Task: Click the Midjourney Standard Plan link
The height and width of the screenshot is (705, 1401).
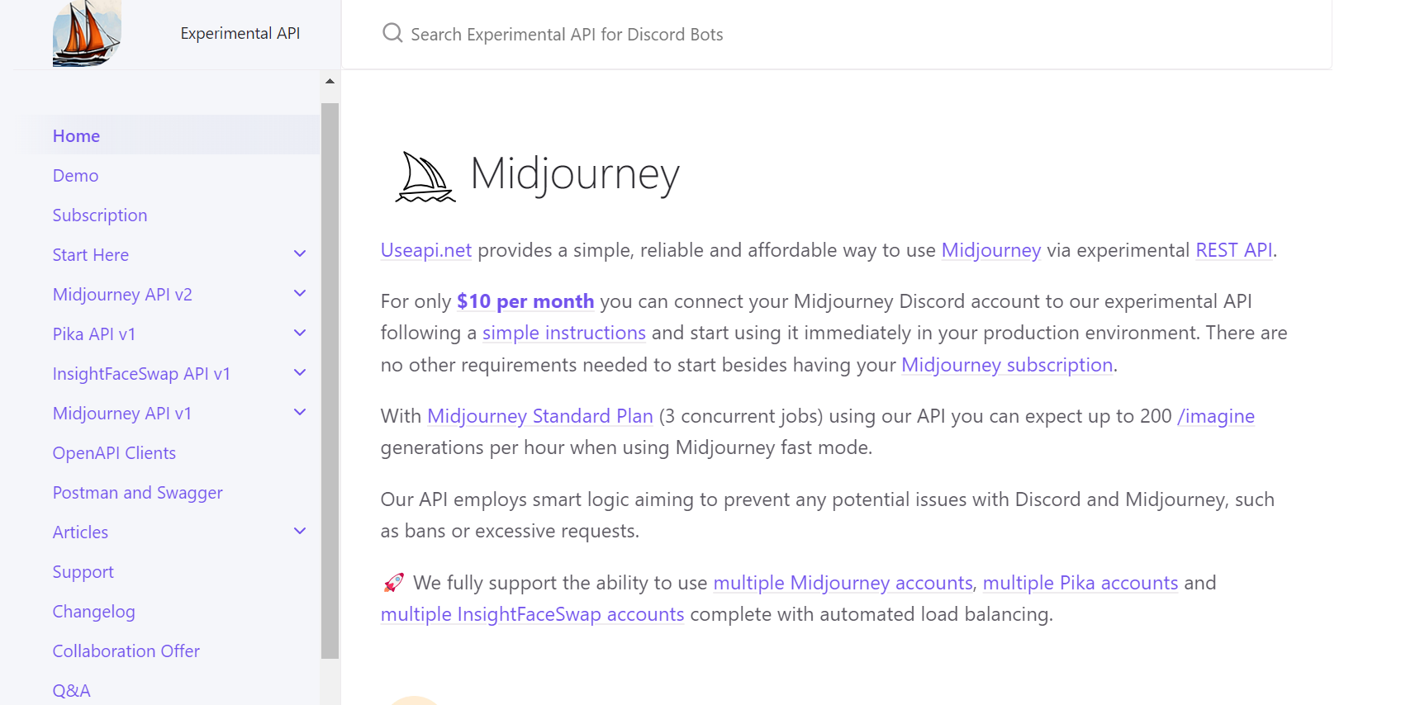Action: tap(539, 416)
